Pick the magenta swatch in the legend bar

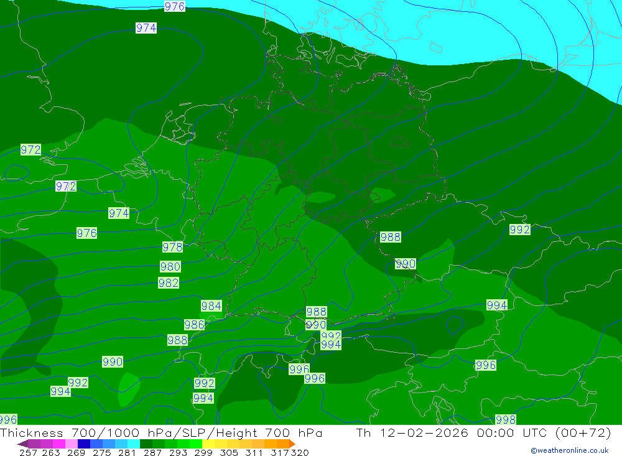58,444
